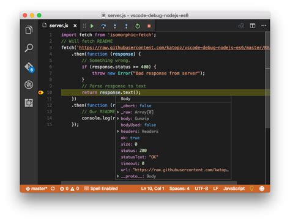Click LF end-of-line selector
This screenshot has width=290, height=221.
click(215, 189)
